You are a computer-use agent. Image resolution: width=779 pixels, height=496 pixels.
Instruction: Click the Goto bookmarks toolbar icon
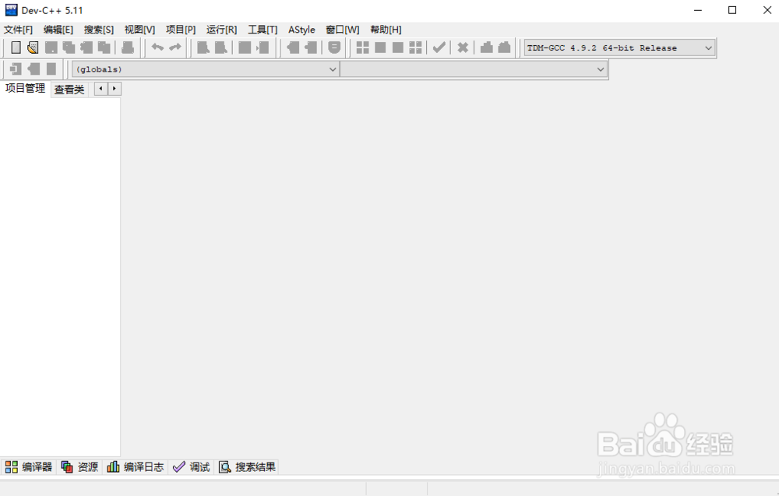pyautogui.click(x=51, y=69)
